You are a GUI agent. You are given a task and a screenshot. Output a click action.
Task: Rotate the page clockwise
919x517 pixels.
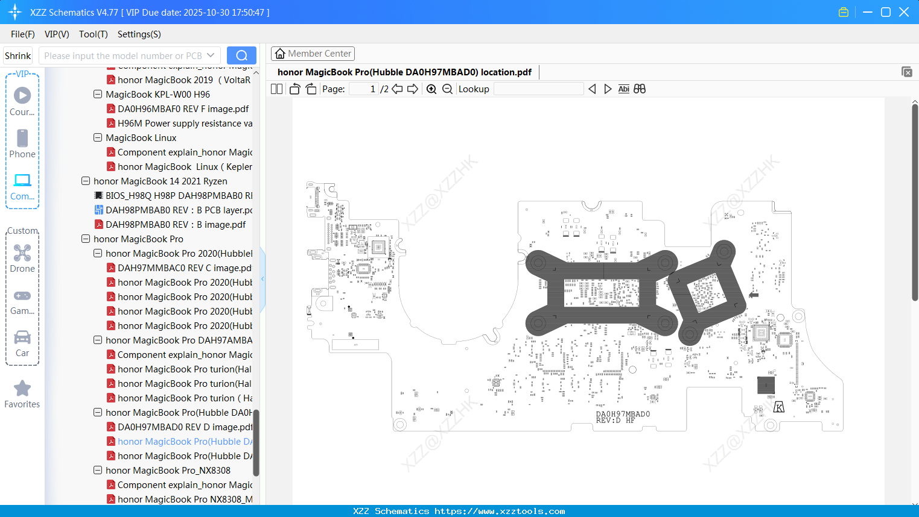click(x=311, y=89)
